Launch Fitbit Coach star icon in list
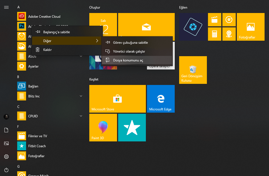The width and height of the screenshot is (269, 176). pyautogui.click(x=22, y=146)
